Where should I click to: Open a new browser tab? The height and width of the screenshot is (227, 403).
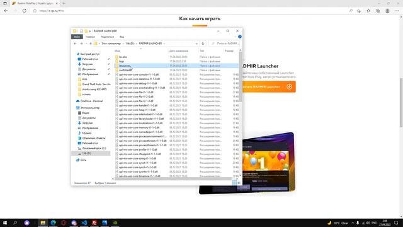64,3
